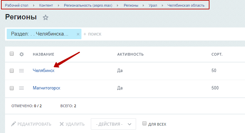The width and height of the screenshot is (245, 133).
Task: Open row menu for Челябинск
Action: pyautogui.click(x=21, y=71)
